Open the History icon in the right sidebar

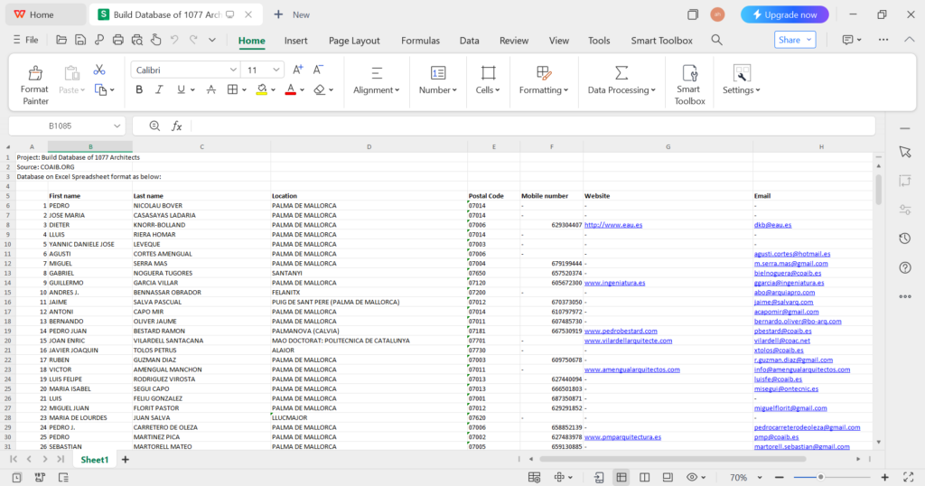point(905,238)
